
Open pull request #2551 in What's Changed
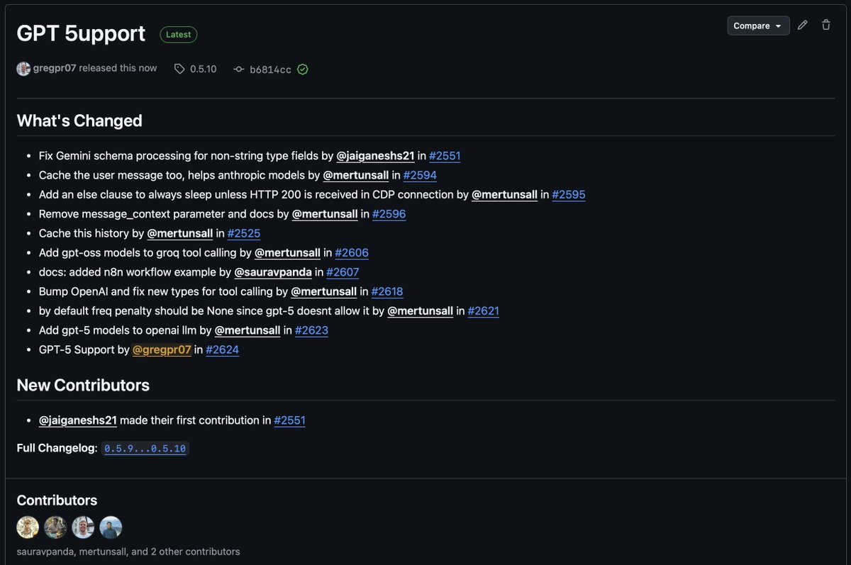click(x=445, y=155)
